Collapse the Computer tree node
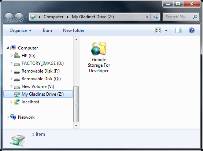203x151 pixels. (x=8, y=48)
